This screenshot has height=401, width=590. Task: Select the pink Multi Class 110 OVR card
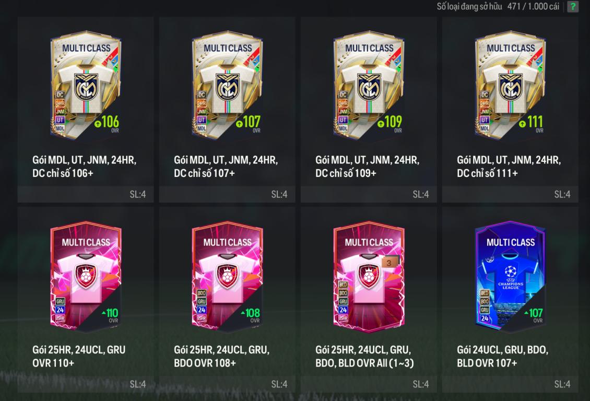[x=86, y=277]
